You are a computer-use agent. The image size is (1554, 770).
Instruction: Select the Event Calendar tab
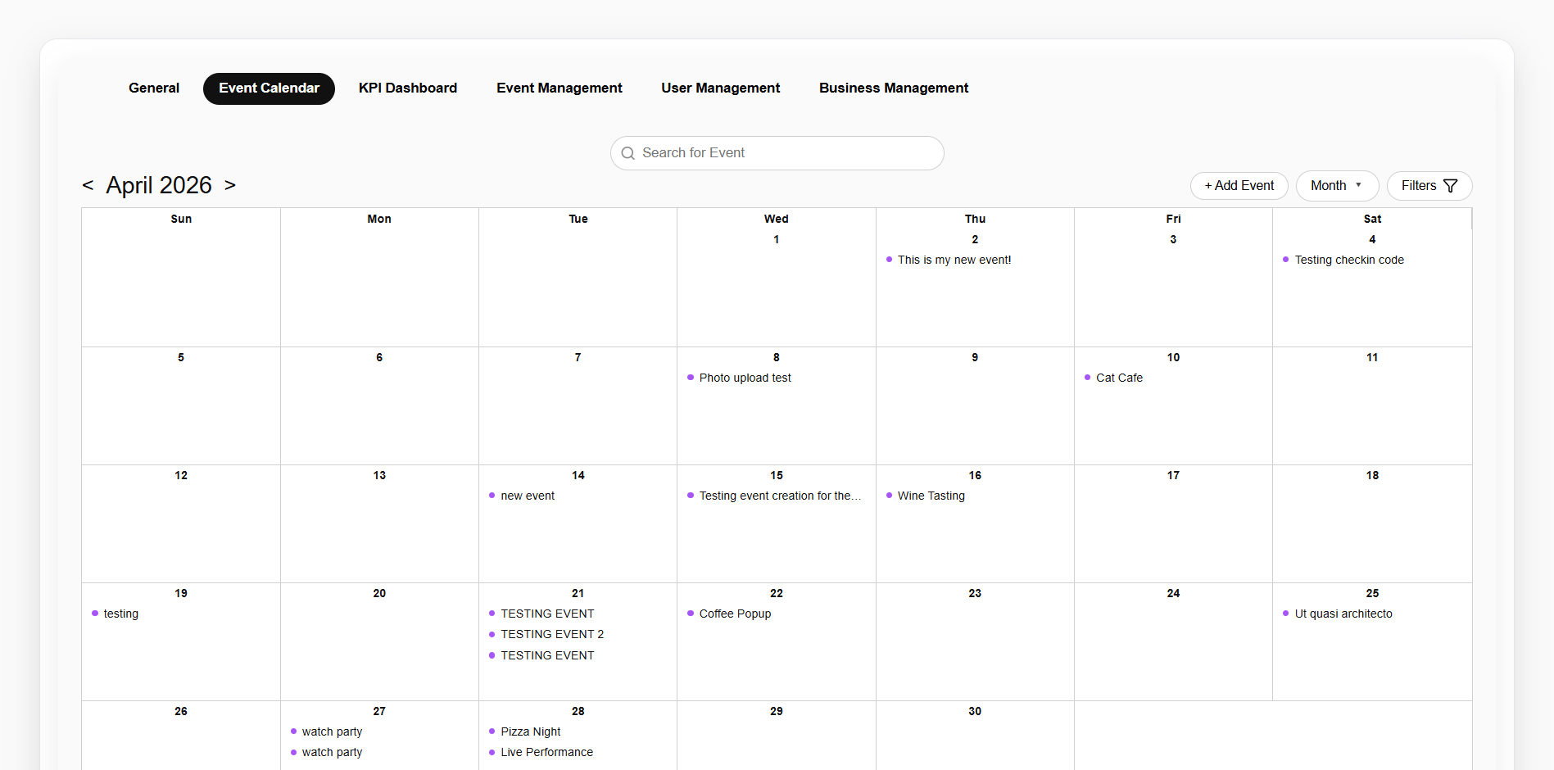coord(269,88)
